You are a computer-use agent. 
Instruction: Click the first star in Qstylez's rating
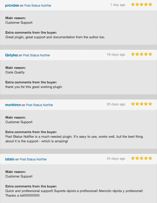[x=133, y=54]
